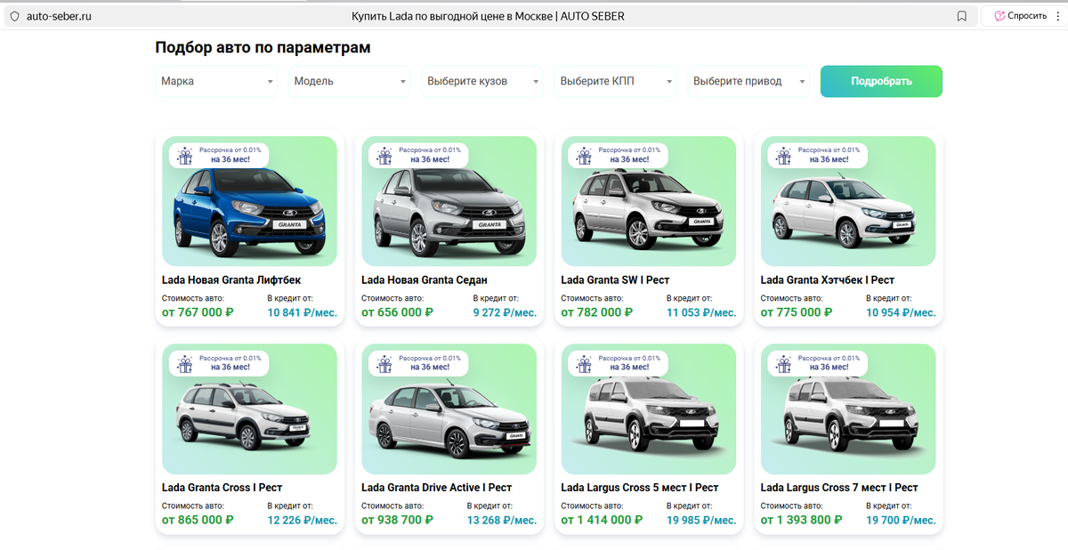Expand the Выберите кузов dropdown
The height and width of the screenshot is (550, 1068).
click(482, 81)
